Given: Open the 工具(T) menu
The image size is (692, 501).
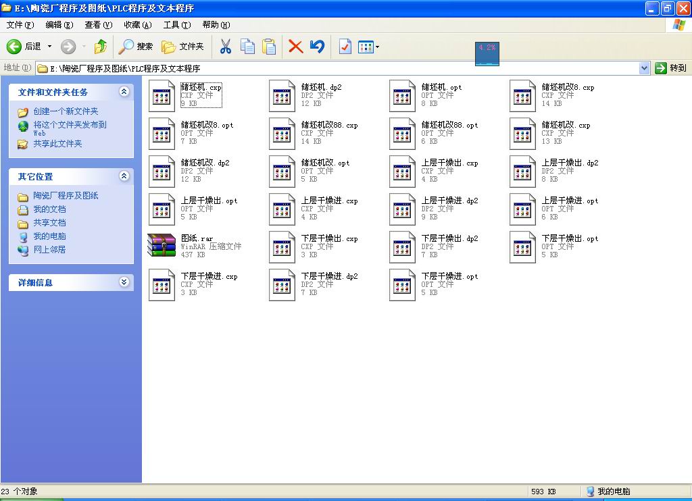Looking at the screenshot, I should click(176, 25).
